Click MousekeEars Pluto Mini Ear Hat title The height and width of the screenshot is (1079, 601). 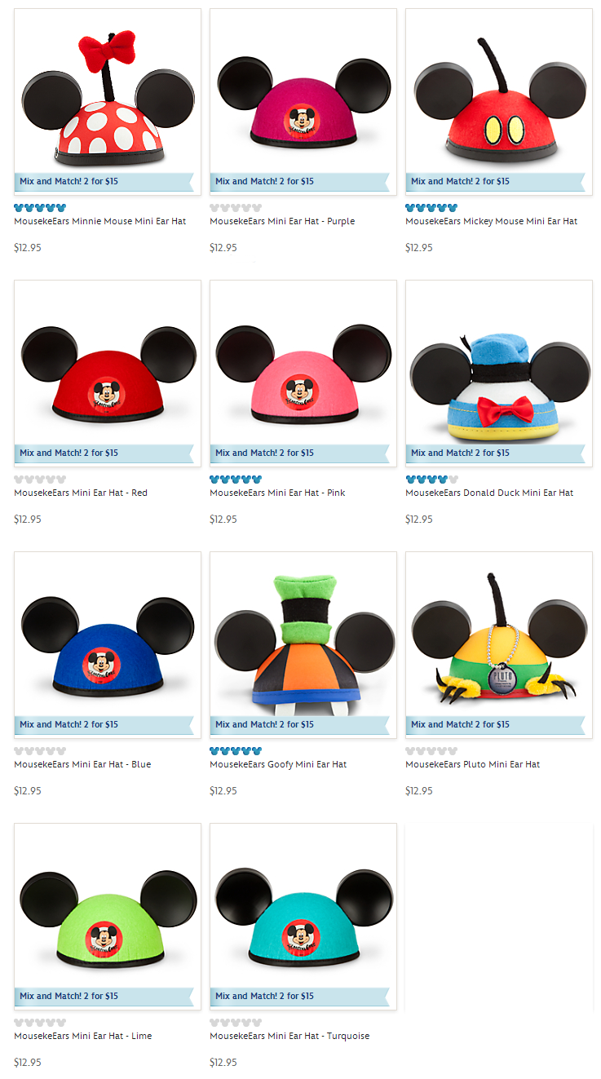click(x=473, y=764)
